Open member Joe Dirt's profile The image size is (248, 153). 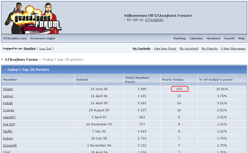pyautogui.click(x=9, y=124)
